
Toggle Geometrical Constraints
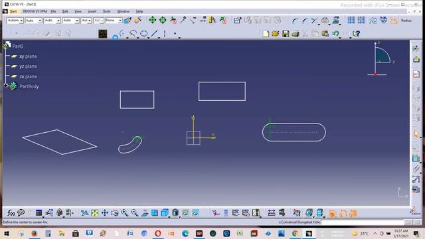(x=383, y=21)
